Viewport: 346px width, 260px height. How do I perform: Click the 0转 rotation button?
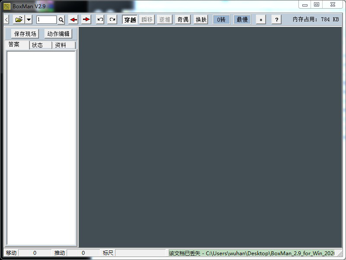pos(221,19)
